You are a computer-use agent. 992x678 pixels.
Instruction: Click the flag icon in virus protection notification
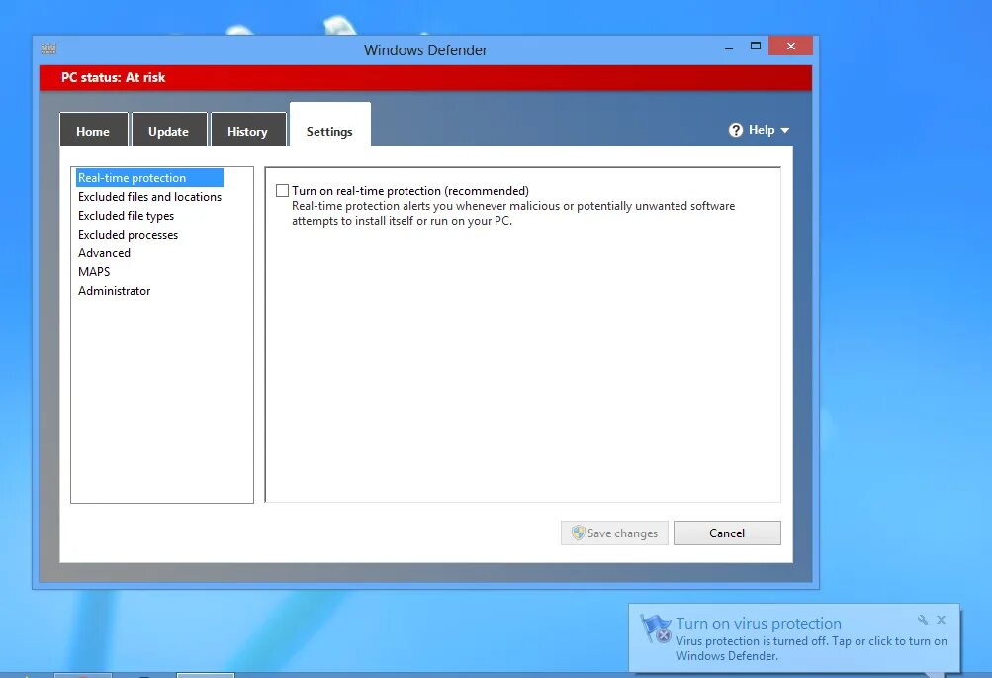[x=656, y=629]
